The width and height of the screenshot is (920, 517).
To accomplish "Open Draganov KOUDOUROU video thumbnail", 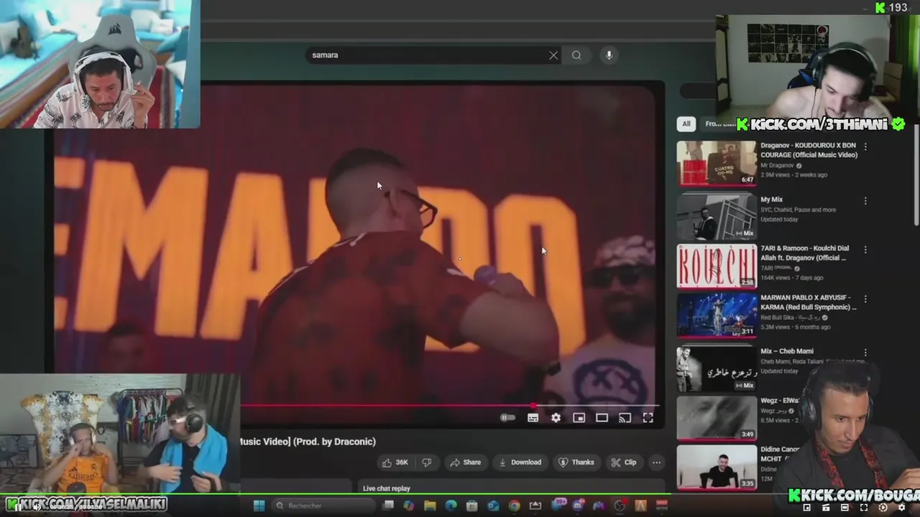I will click(717, 163).
